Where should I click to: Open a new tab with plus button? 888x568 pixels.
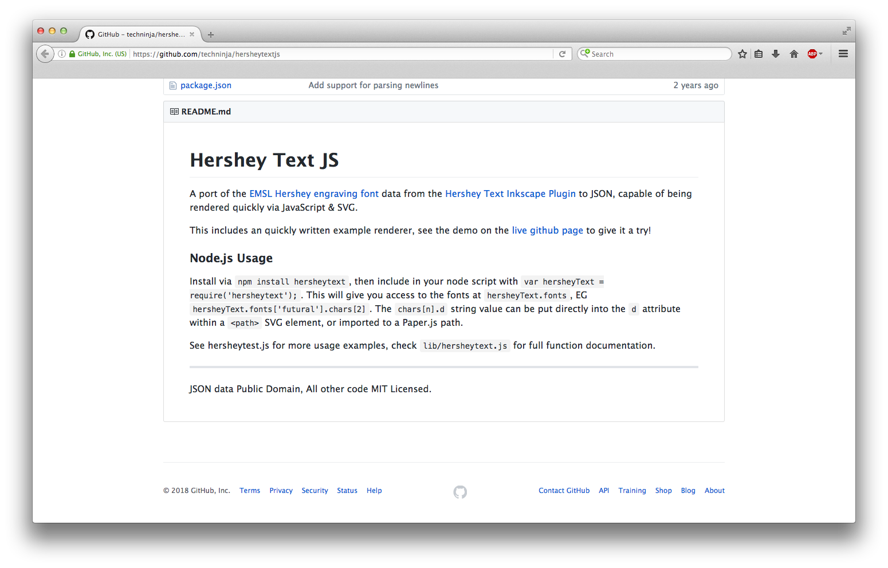click(211, 35)
